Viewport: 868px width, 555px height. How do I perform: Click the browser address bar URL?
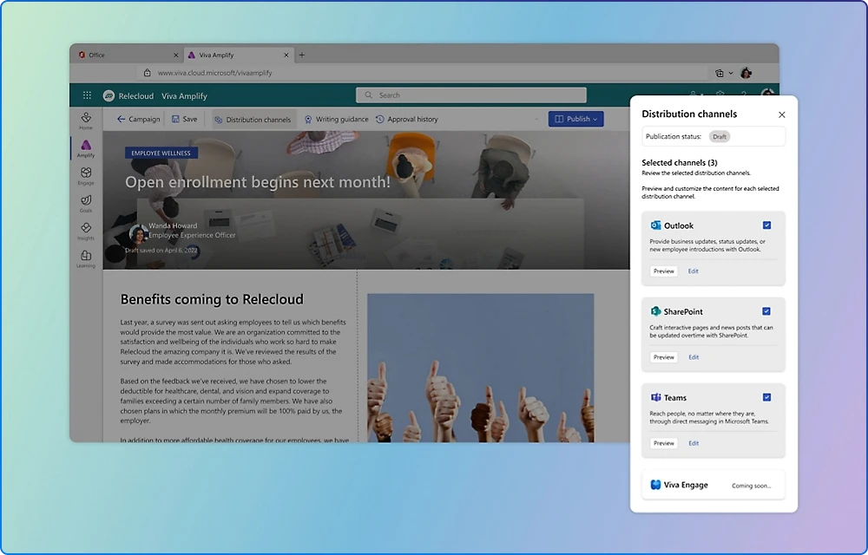(214, 73)
